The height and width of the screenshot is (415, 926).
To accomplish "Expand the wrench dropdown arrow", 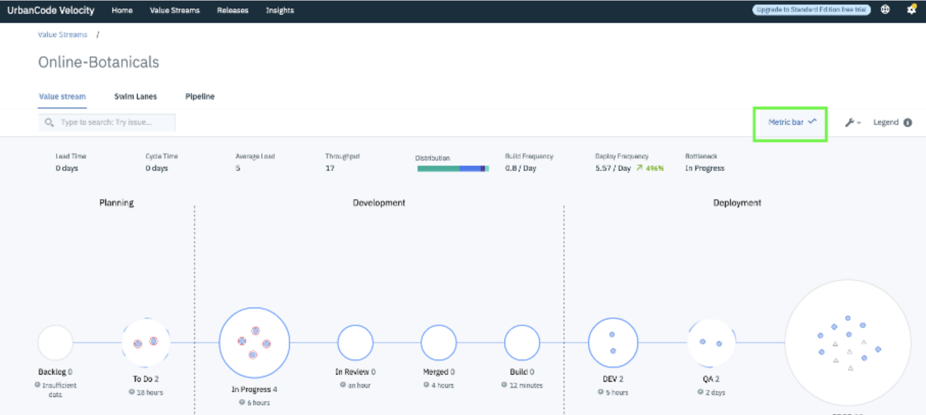I will coord(859,123).
